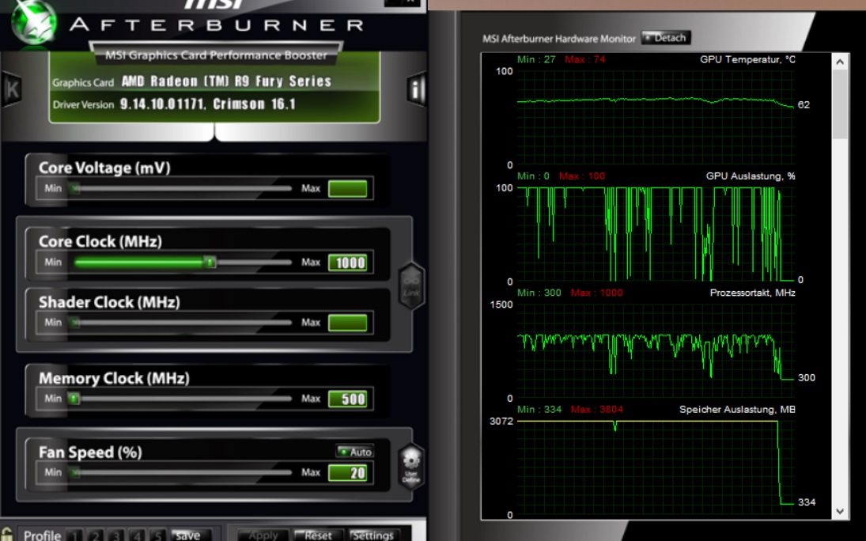This screenshot has height=541, width=866.
Task: Click the empty Shader Clock value field
Action: point(348,323)
